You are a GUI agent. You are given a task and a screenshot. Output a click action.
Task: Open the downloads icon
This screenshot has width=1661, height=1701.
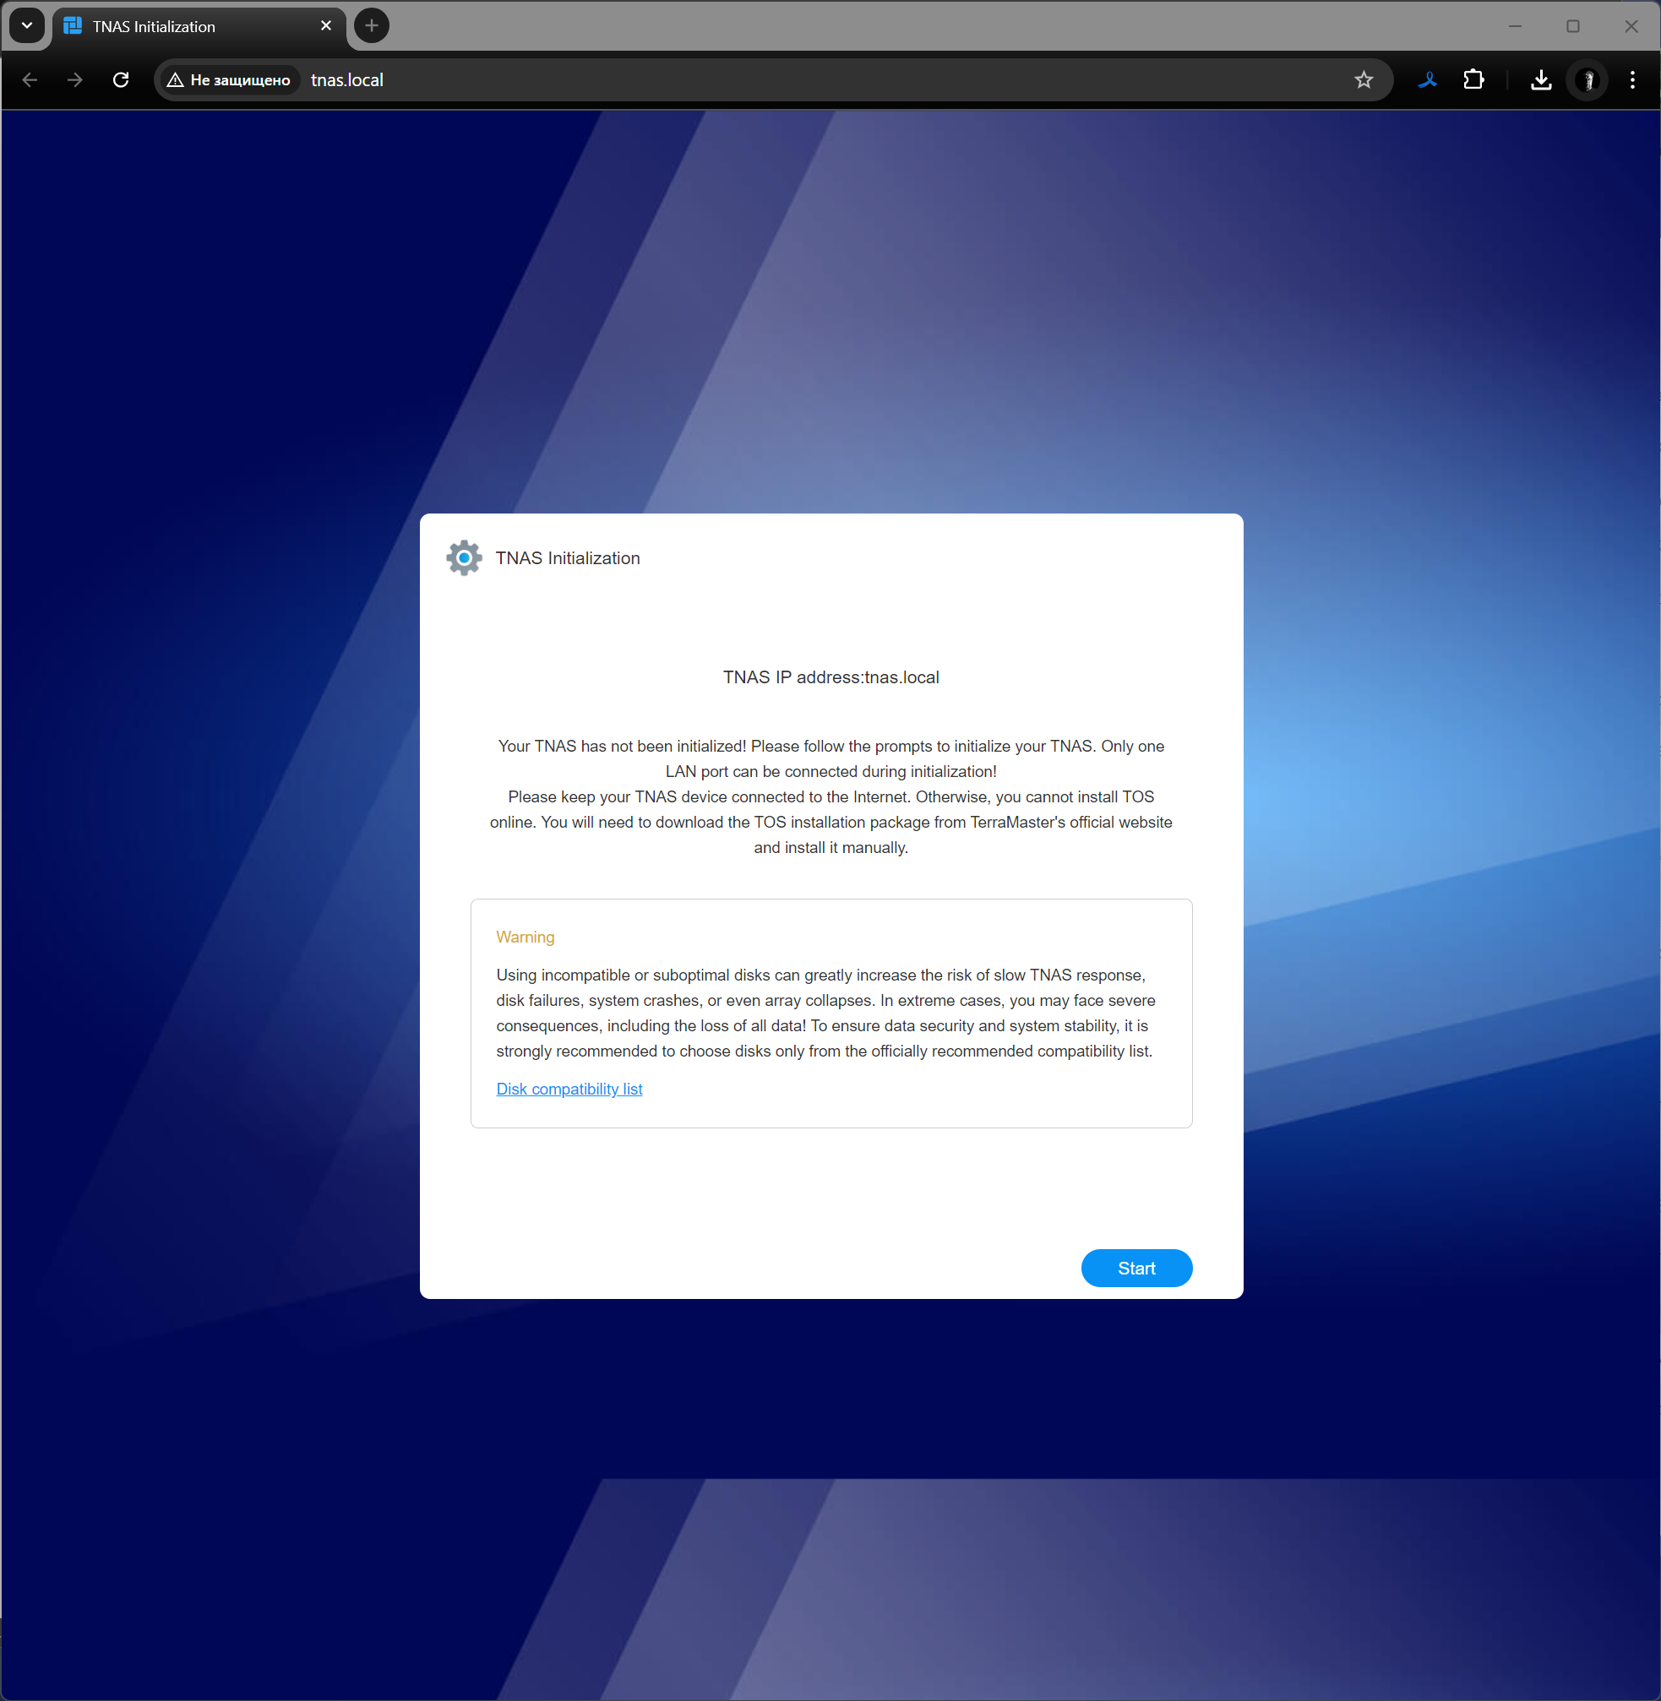(x=1541, y=80)
